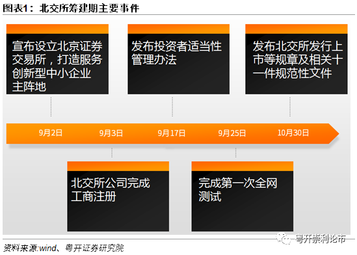The width and height of the screenshot is (357, 255).
Task: Open the 北交所公司完成工商注册 event box
Action: tap(118, 196)
